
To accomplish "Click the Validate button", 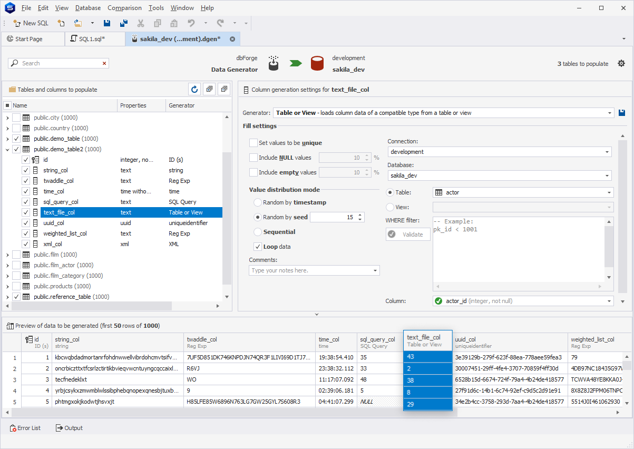I will click(408, 235).
